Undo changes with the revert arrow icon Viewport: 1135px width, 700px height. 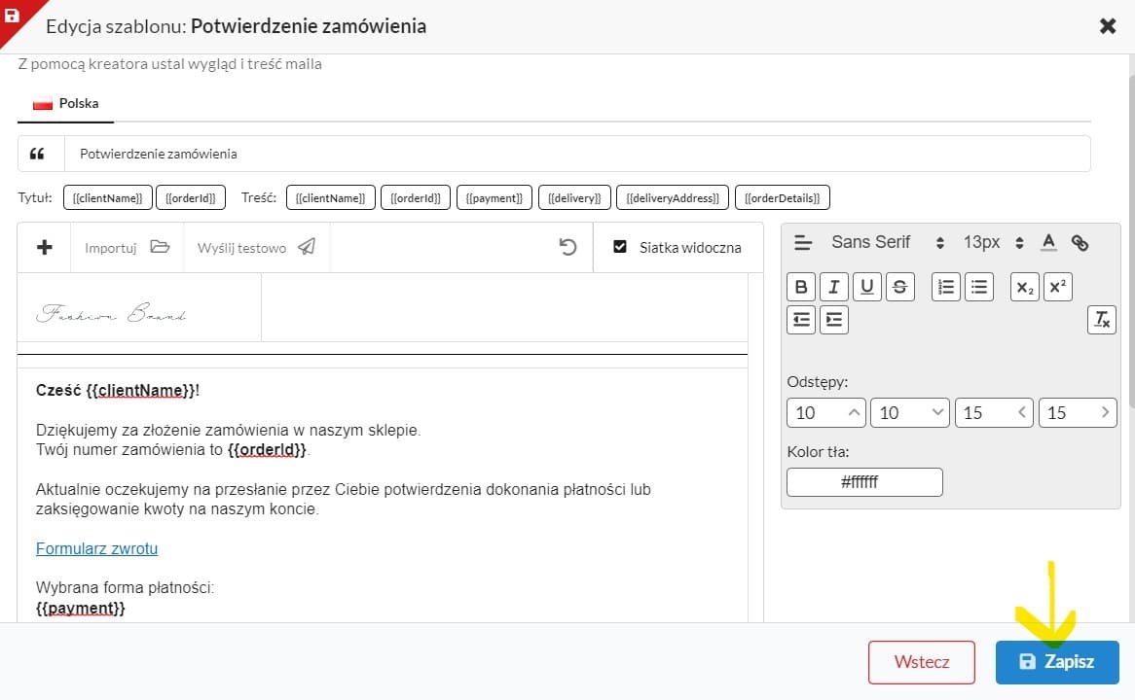[568, 247]
